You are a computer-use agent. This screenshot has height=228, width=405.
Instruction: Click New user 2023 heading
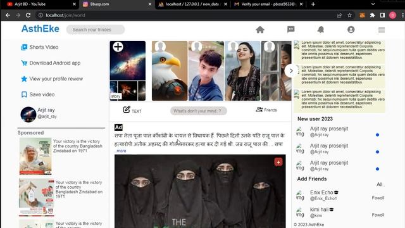(315, 119)
